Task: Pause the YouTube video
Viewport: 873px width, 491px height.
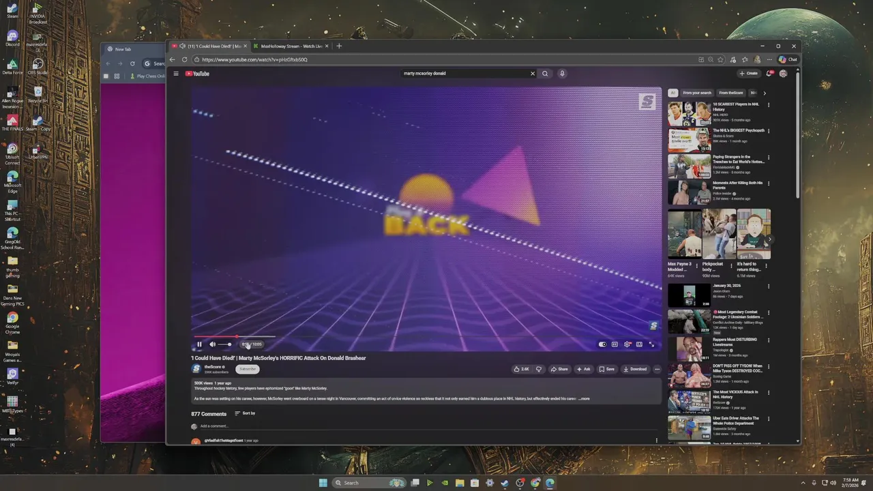Action: click(199, 344)
